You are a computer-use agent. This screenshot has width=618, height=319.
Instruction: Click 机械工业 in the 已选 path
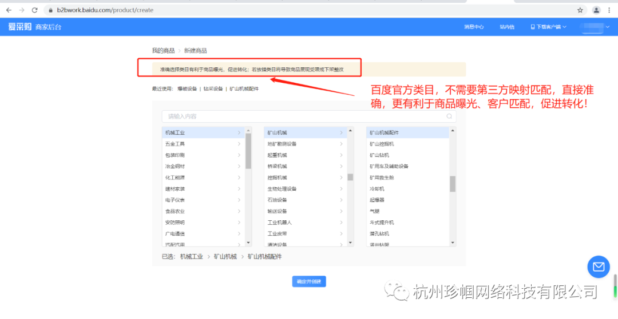[192, 257]
